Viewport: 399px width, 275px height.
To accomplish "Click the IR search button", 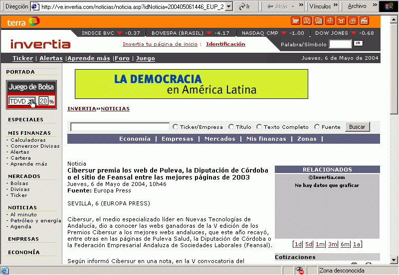I will pyautogui.click(x=358, y=43).
